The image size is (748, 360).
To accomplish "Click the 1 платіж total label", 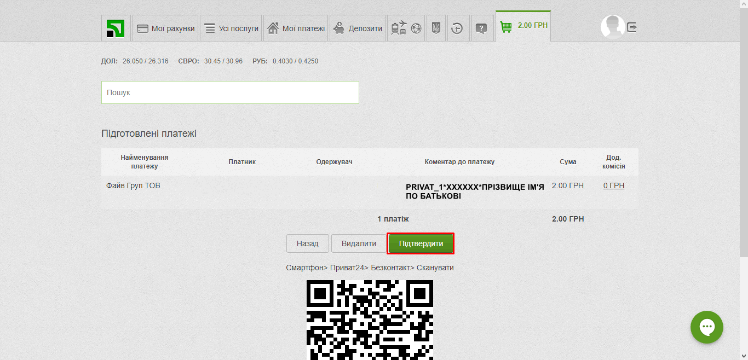I will click(x=393, y=219).
